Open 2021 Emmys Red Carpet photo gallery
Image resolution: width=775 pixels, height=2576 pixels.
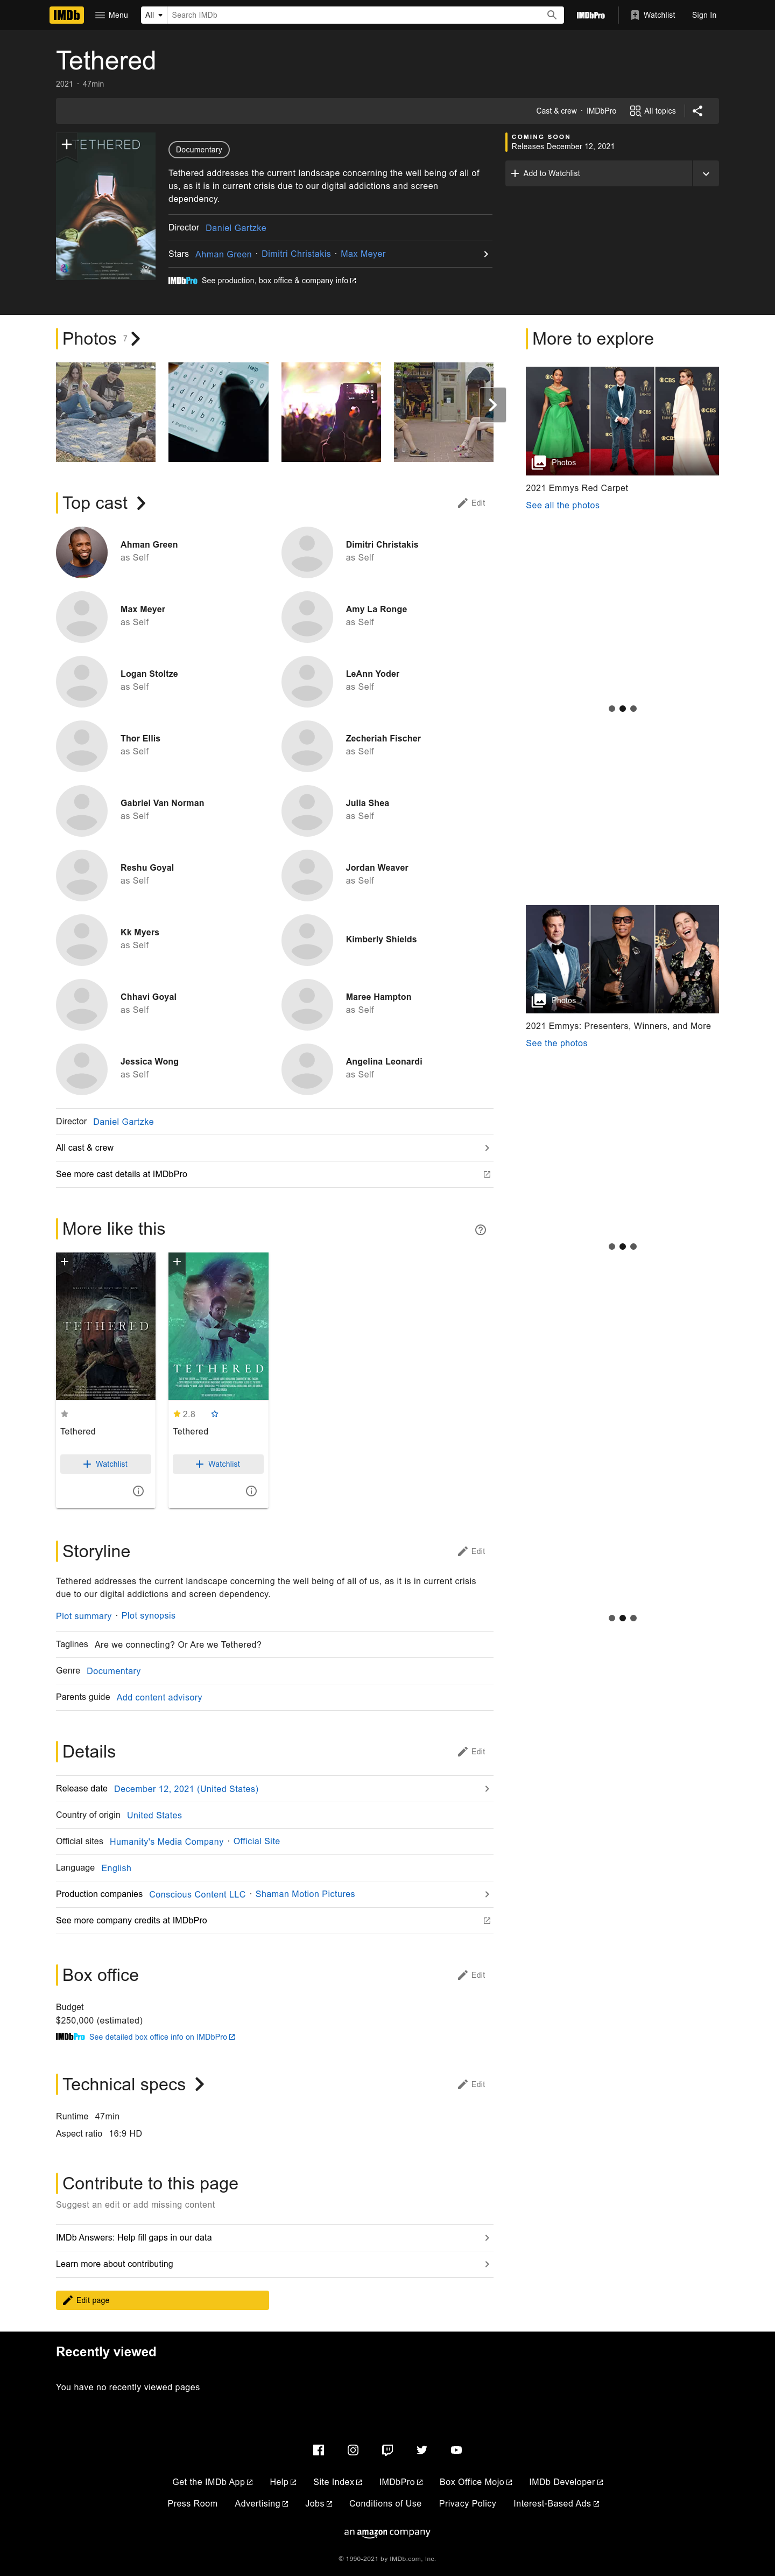coord(622,420)
